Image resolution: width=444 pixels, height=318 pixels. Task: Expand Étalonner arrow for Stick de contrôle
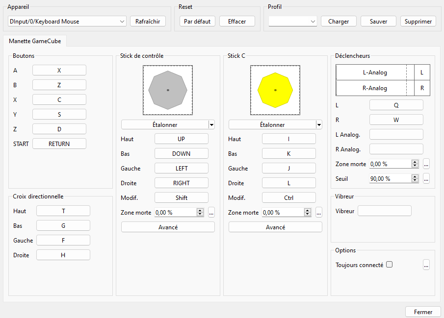211,125
